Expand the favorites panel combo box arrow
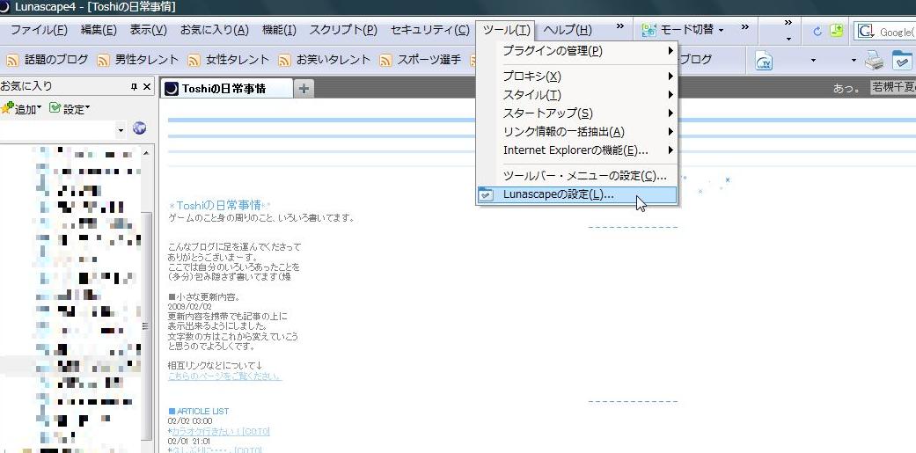The image size is (916, 453). pyautogui.click(x=121, y=130)
